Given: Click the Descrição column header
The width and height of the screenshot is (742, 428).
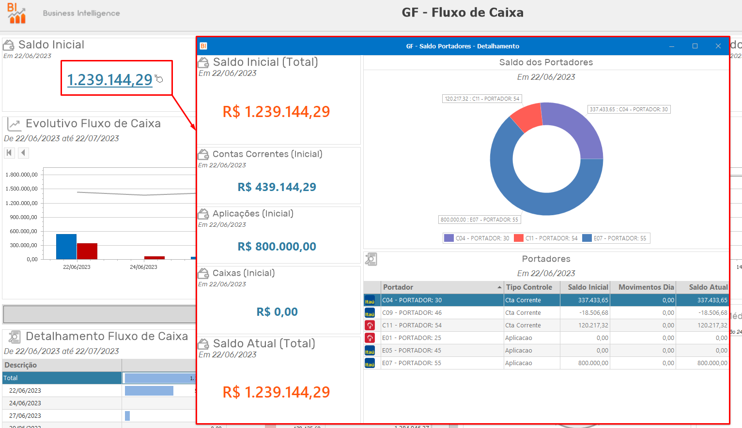Looking at the screenshot, I should [x=62, y=365].
